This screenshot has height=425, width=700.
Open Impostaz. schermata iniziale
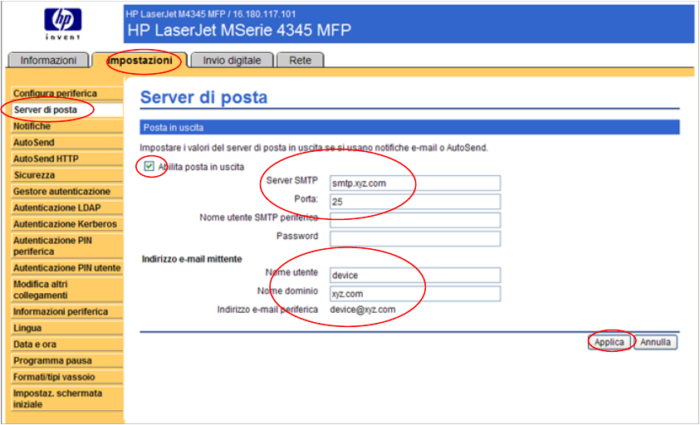click(66, 398)
